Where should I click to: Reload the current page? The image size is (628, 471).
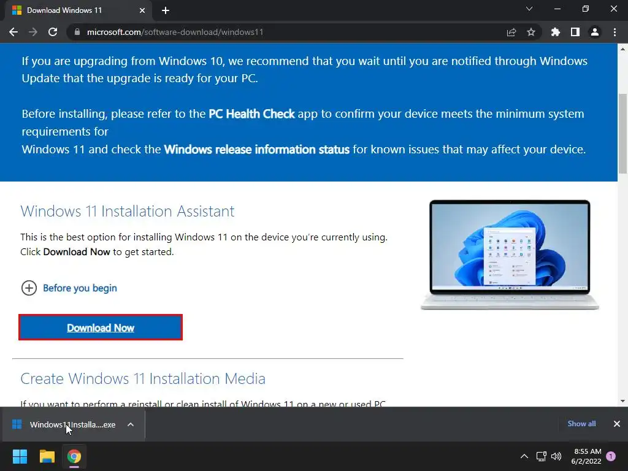[x=53, y=32]
